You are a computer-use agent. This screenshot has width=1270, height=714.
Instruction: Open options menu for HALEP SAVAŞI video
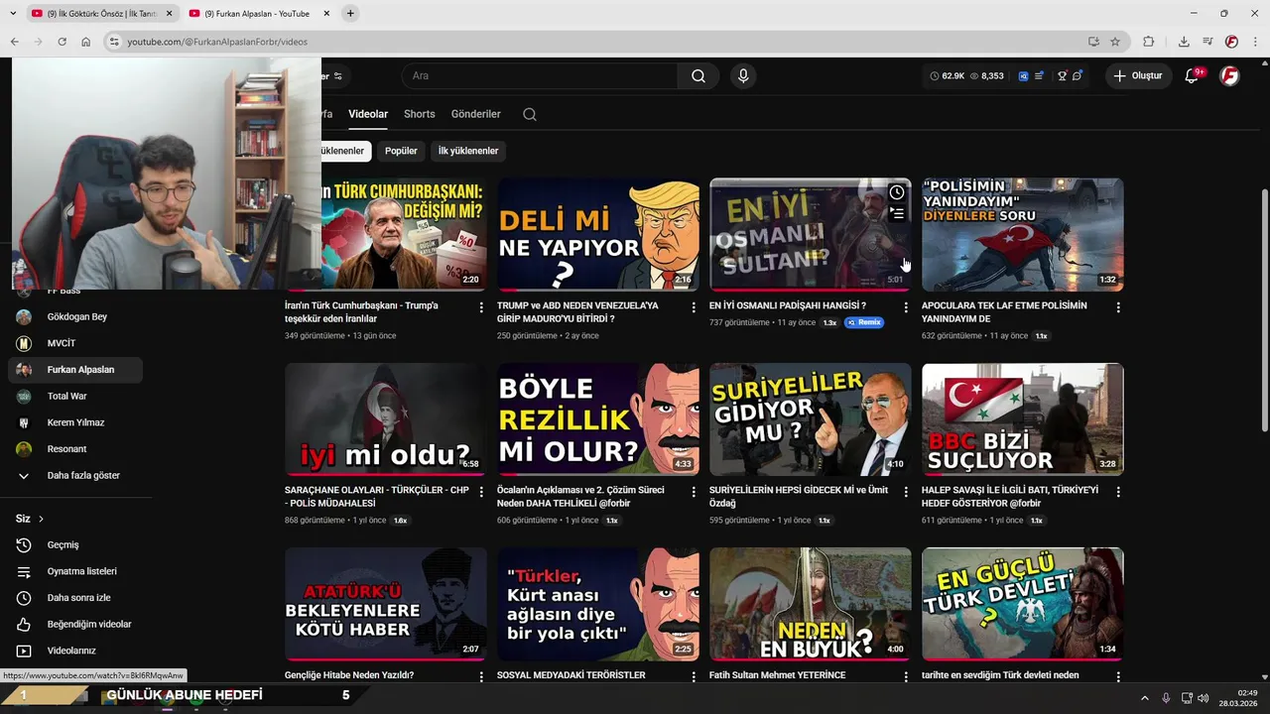(x=1118, y=492)
